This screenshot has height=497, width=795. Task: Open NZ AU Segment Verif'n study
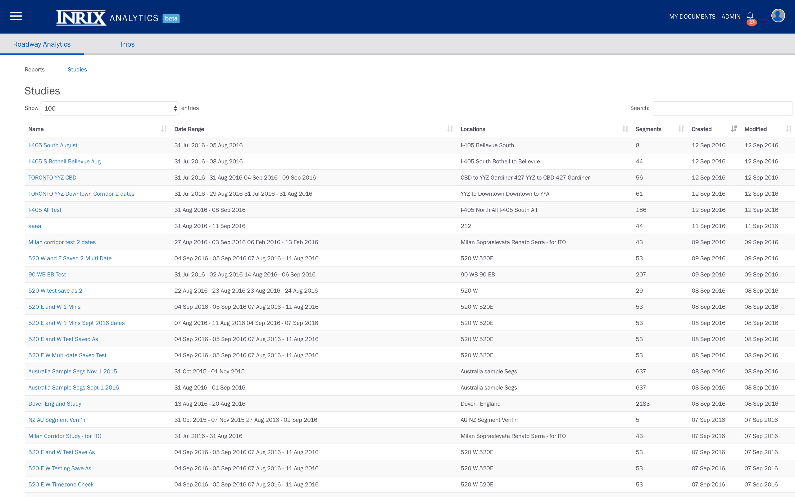click(57, 420)
